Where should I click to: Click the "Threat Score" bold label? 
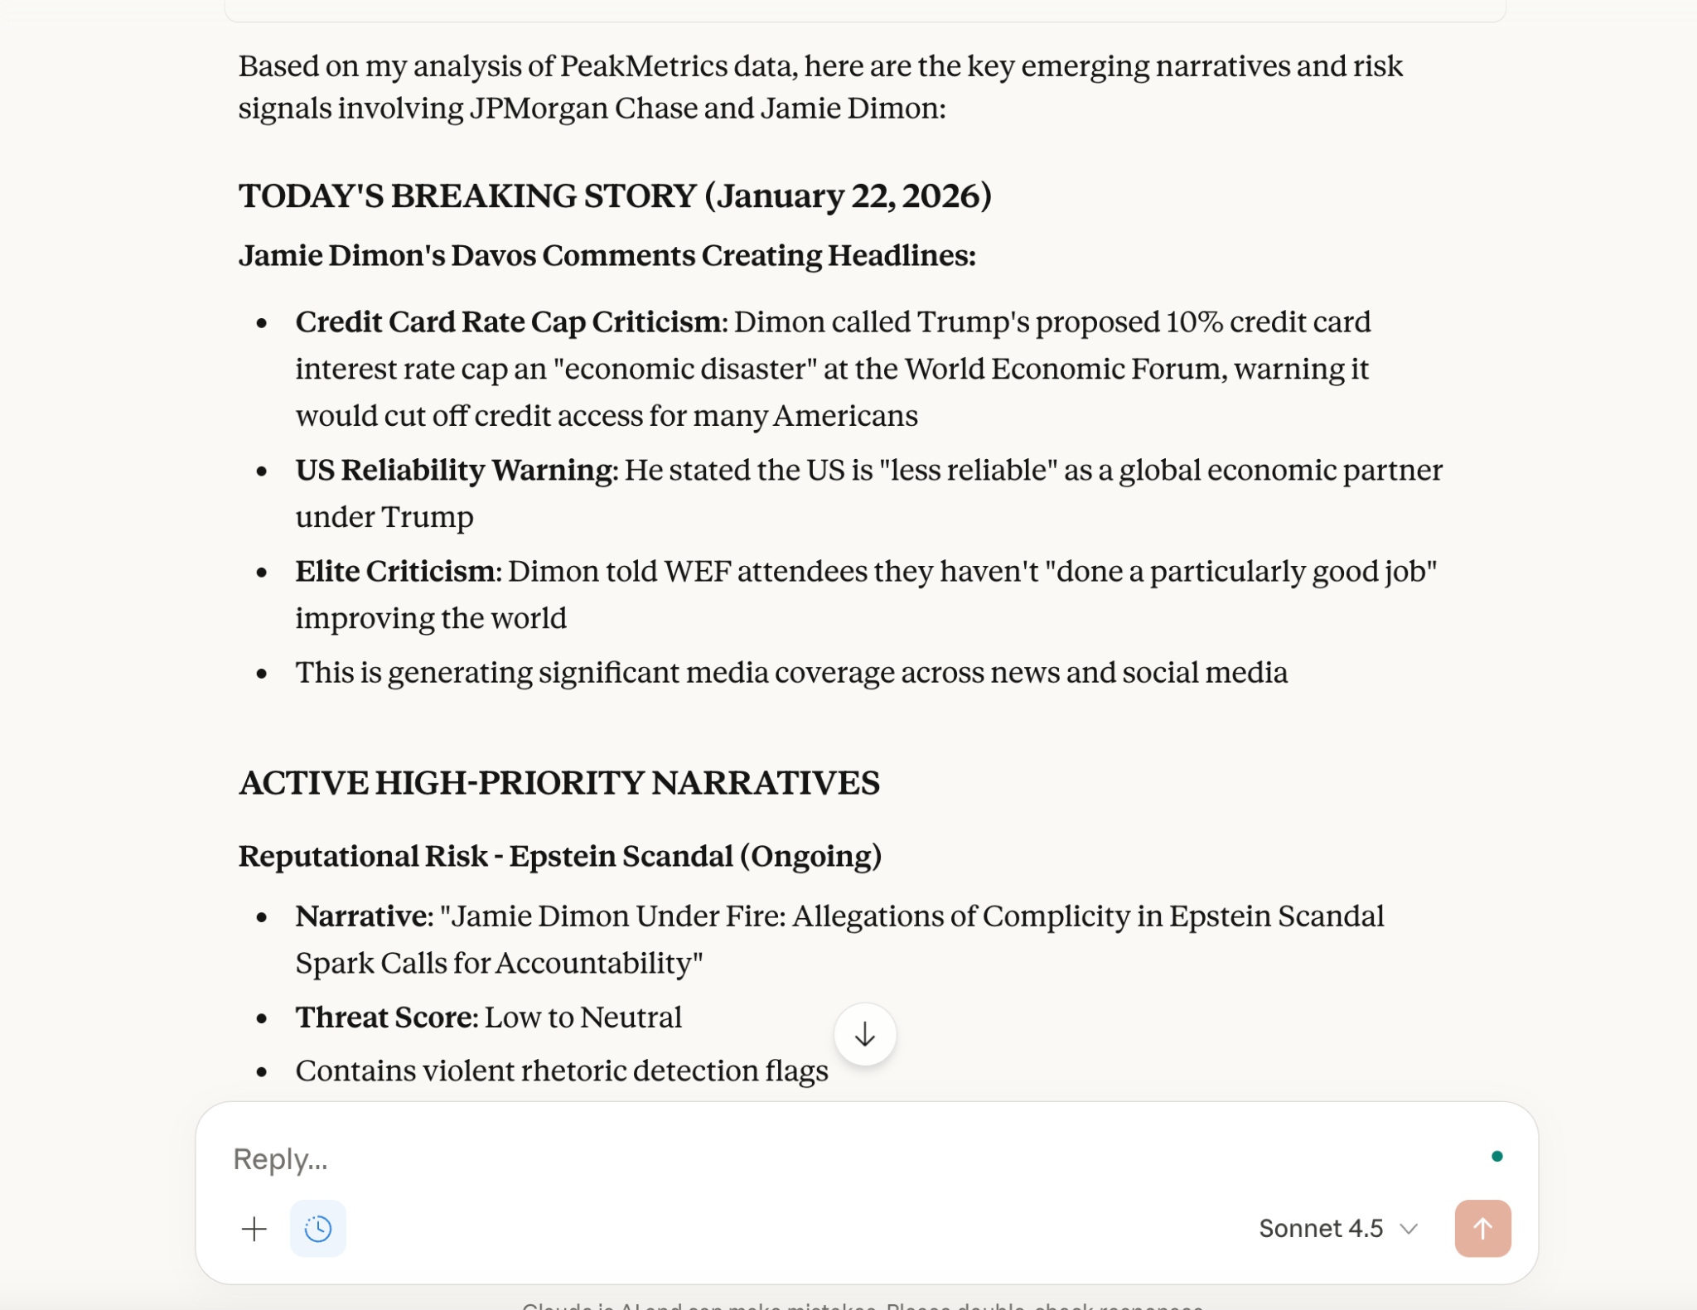click(386, 1017)
